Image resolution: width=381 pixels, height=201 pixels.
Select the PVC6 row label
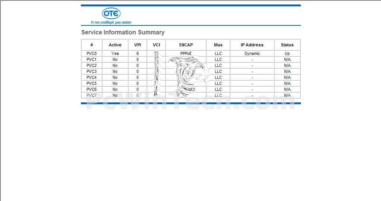click(91, 89)
